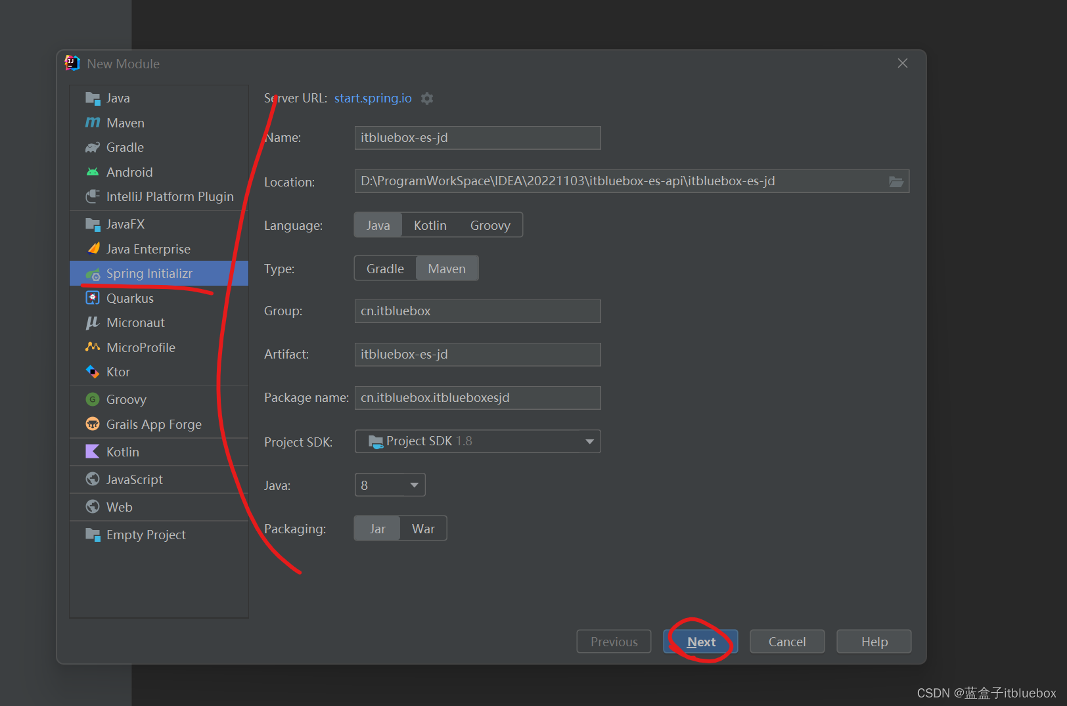1067x706 pixels.
Task: Click the Quarkus icon
Action: 93,298
